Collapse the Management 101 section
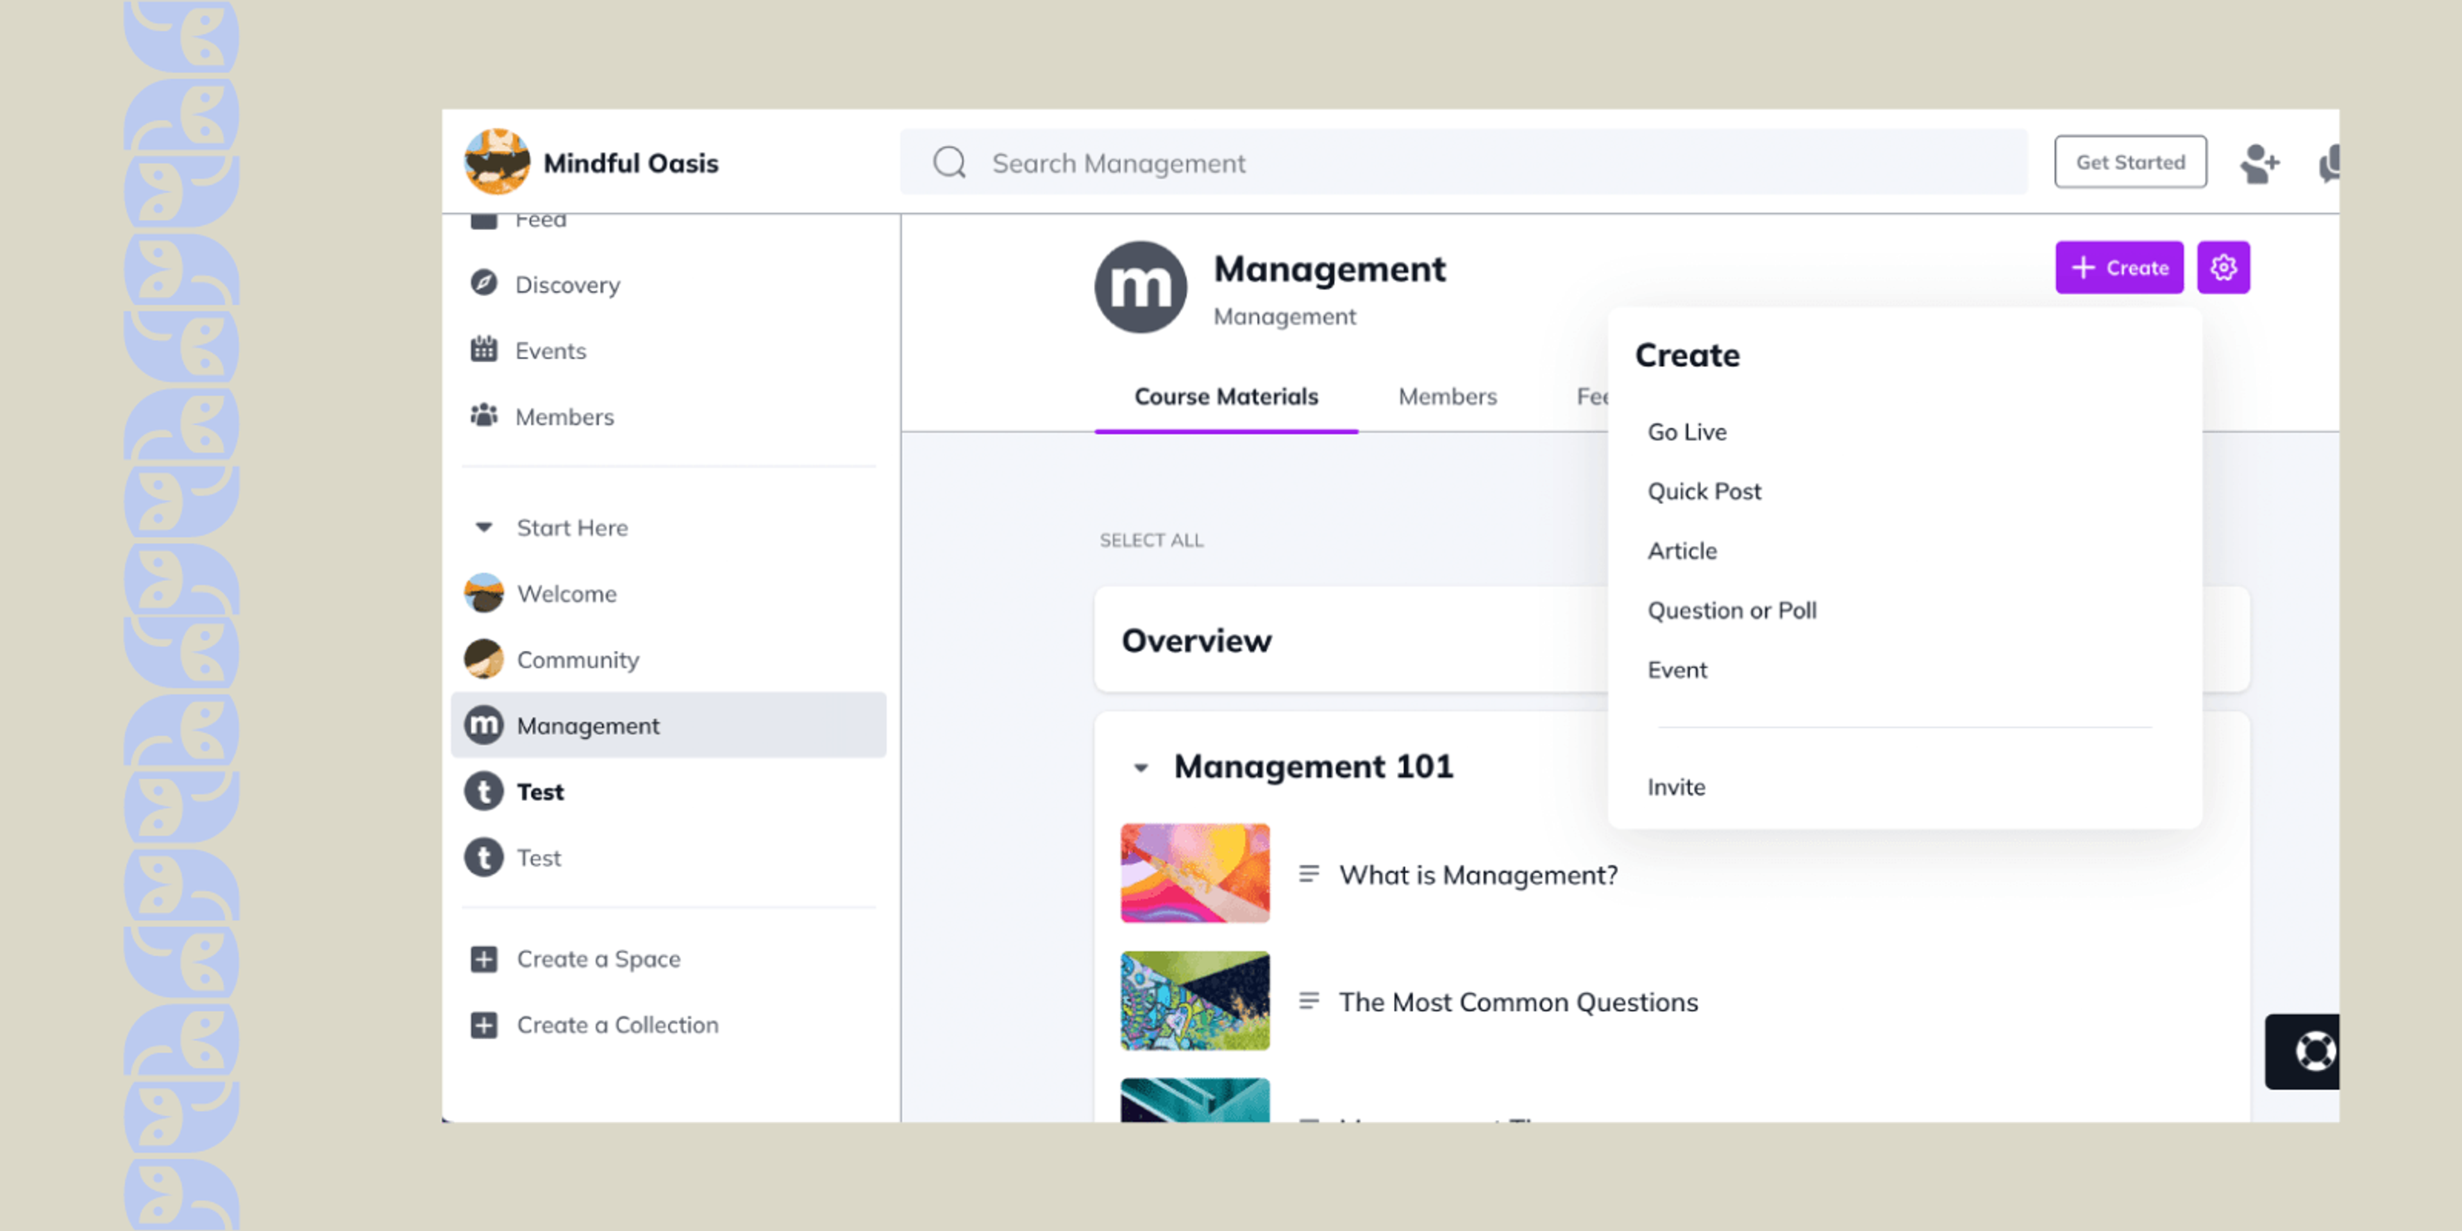The image size is (2462, 1231). coord(1140,767)
